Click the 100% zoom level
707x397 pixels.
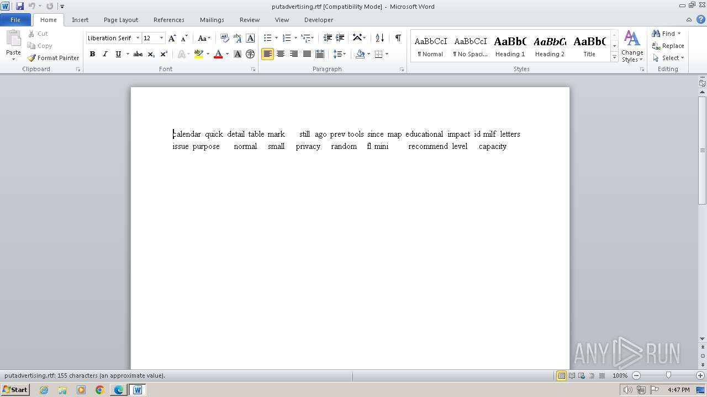[620, 375]
